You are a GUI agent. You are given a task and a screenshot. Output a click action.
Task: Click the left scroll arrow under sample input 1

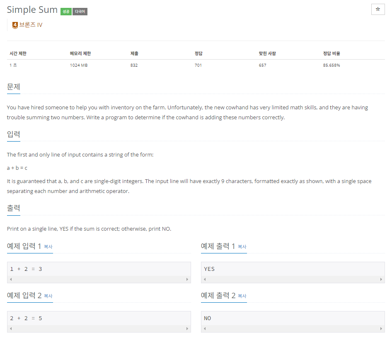10,279
